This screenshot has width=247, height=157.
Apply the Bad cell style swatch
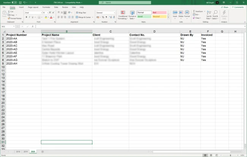click(159, 13)
